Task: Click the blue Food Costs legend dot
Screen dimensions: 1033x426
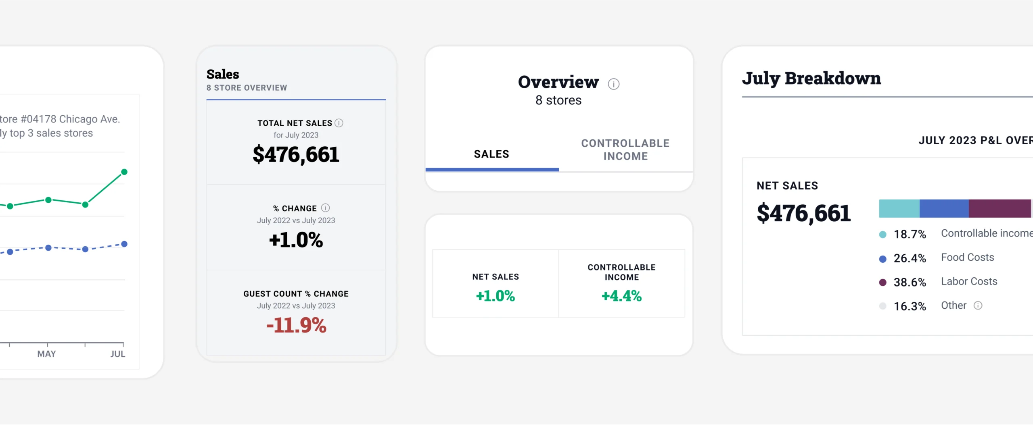Action: coord(883,259)
